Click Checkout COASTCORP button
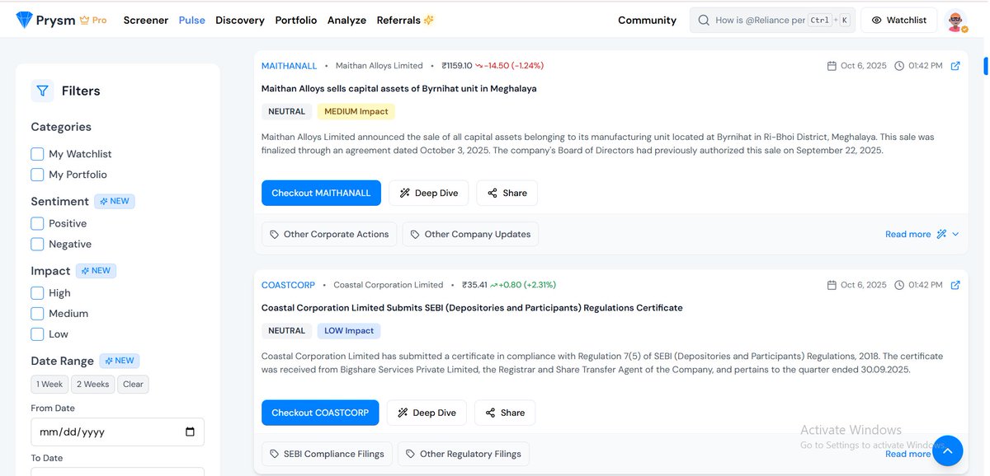990x476 pixels. click(x=320, y=413)
